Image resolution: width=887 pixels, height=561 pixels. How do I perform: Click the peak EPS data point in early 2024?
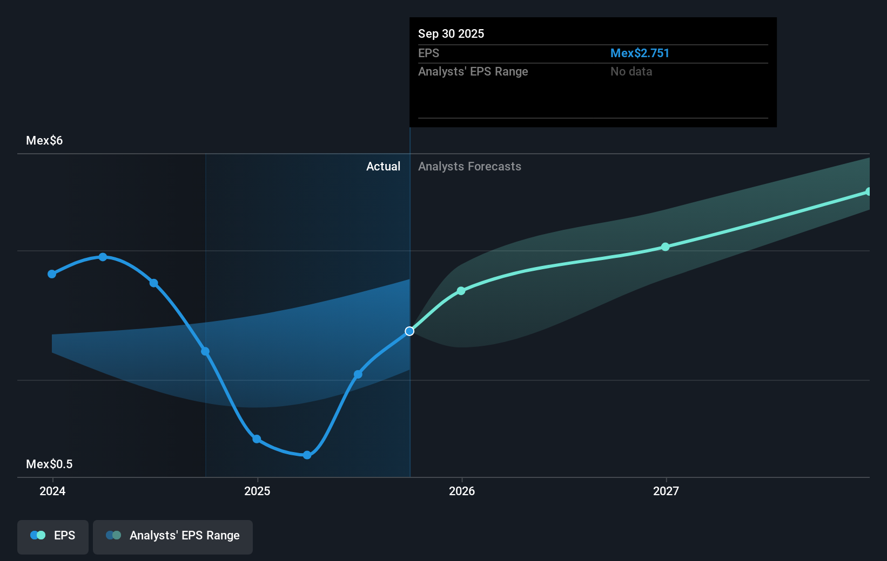[102, 257]
